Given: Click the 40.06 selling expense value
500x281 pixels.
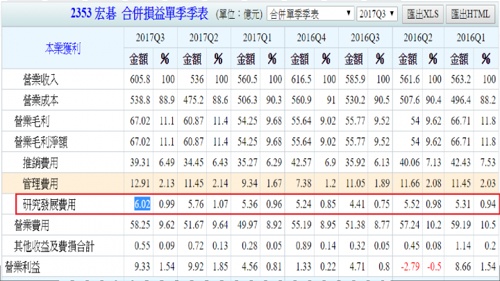Looking at the screenshot, I should click(410, 162).
